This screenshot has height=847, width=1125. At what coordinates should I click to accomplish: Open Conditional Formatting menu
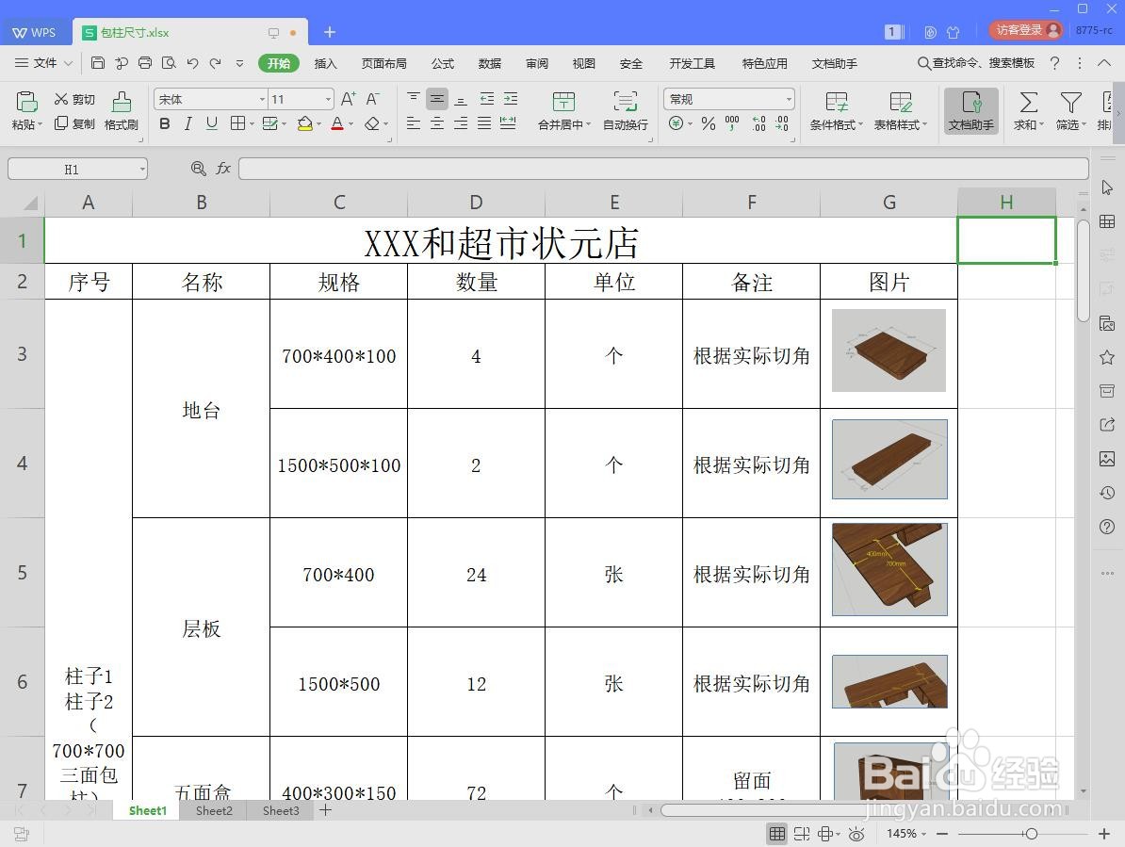pyautogui.click(x=836, y=110)
